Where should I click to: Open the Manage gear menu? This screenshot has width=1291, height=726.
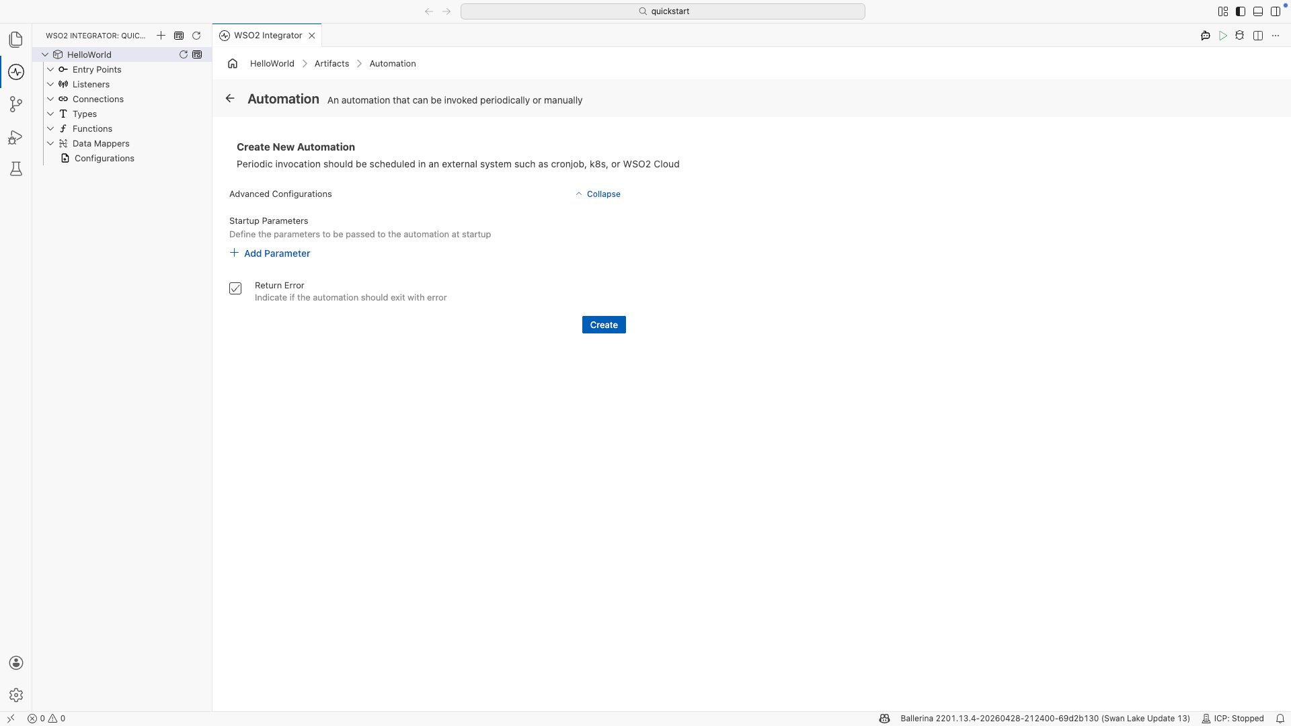pyautogui.click(x=16, y=695)
